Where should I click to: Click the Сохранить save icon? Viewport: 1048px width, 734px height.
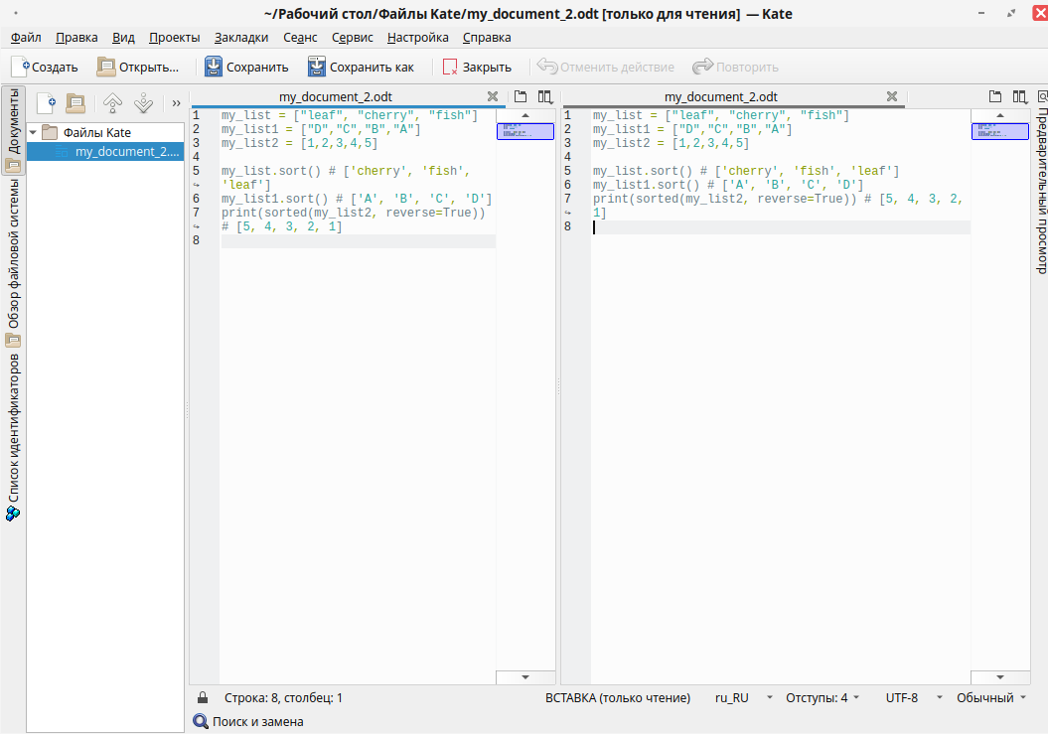tap(214, 67)
